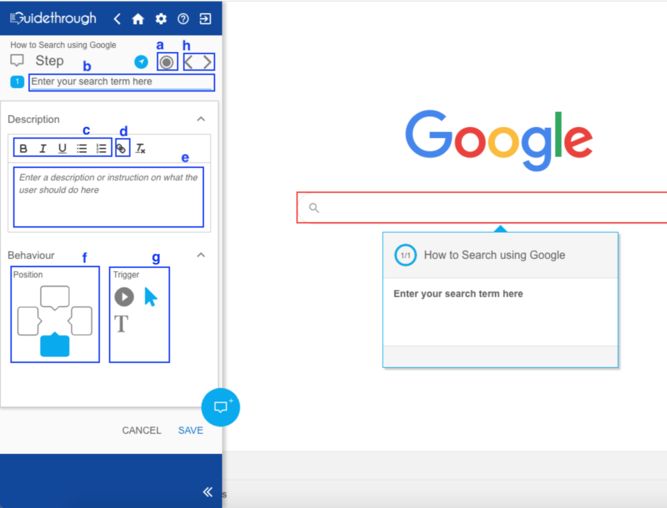Click the 'Behaviour' section heading

pyautogui.click(x=31, y=255)
